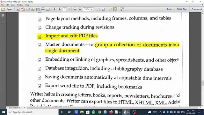Click the read mode expand icon
Viewport: 204px width, 115px height.
pyautogui.click(x=122, y=9)
